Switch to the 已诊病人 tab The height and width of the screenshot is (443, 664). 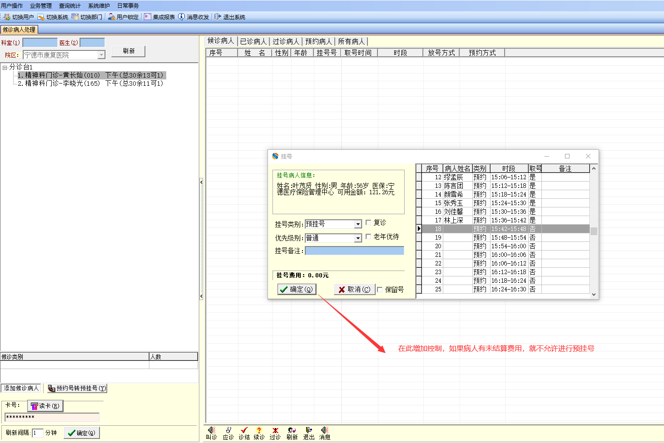coord(253,41)
